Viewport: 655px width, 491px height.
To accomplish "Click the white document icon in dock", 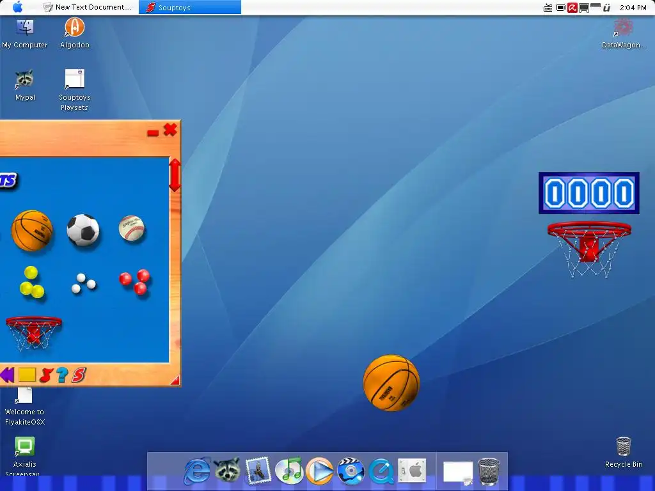I will pos(458,472).
